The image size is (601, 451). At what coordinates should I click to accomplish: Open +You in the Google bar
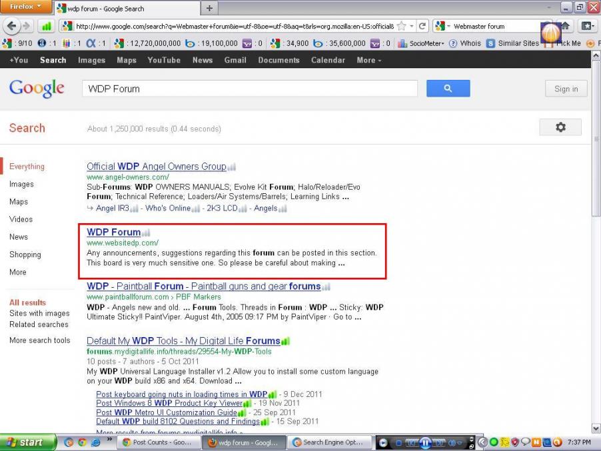pyautogui.click(x=19, y=60)
